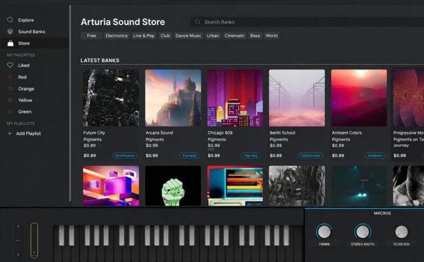Screen dimensions: 424x262
Task: Click the Store shopping bag icon
Action: [10, 43]
